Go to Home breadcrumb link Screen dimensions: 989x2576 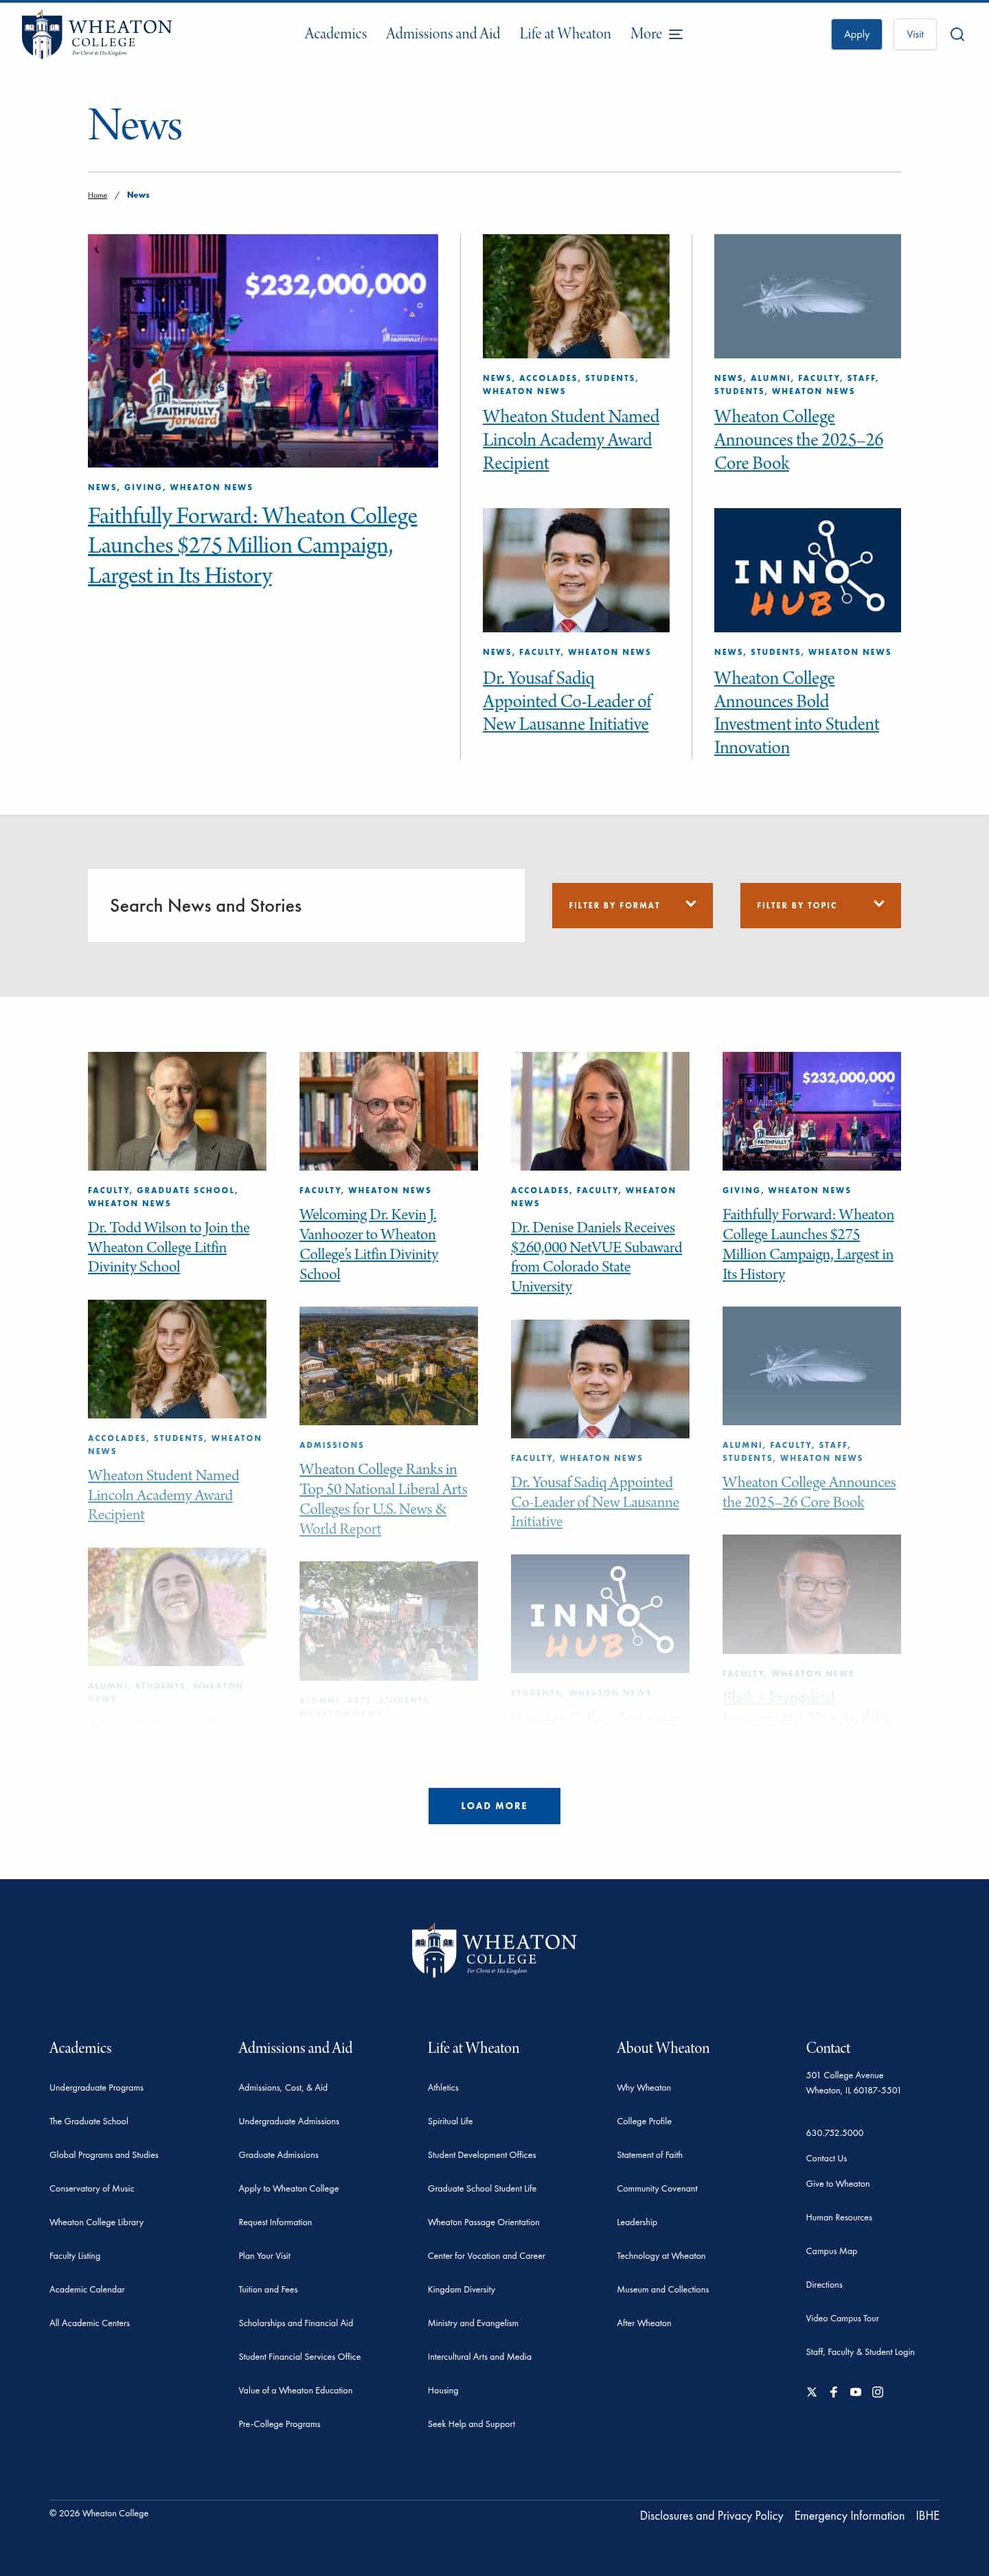[x=97, y=195]
